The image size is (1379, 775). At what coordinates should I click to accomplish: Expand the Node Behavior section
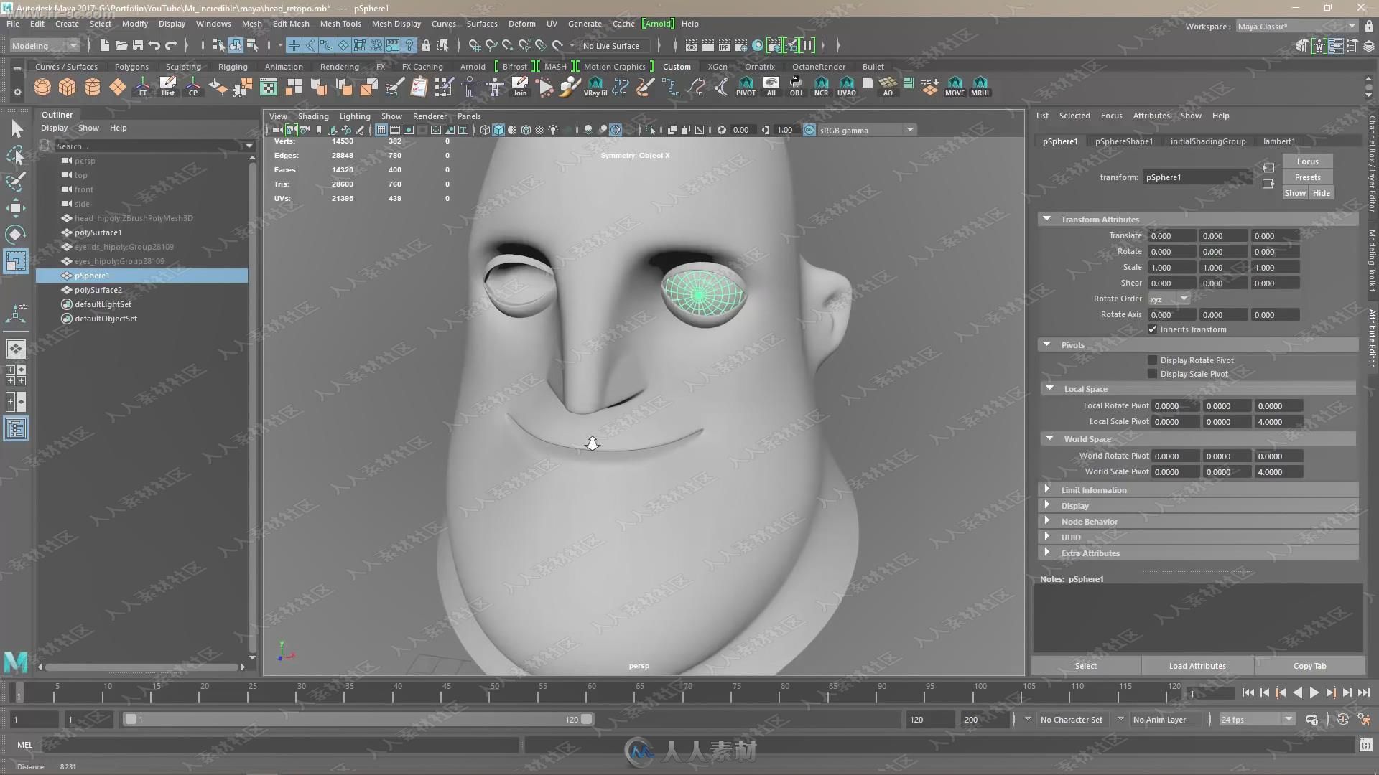coord(1047,521)
